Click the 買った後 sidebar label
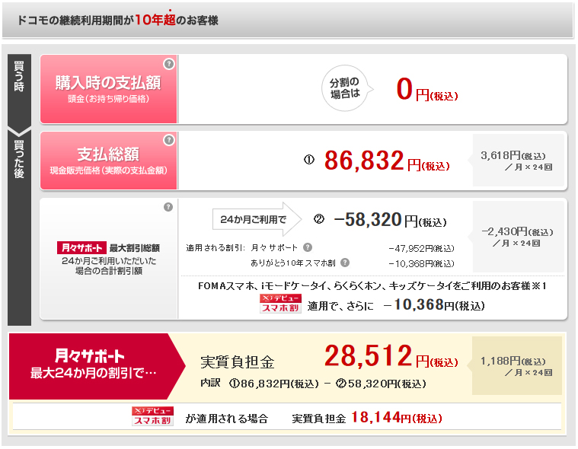 point(19,159)
